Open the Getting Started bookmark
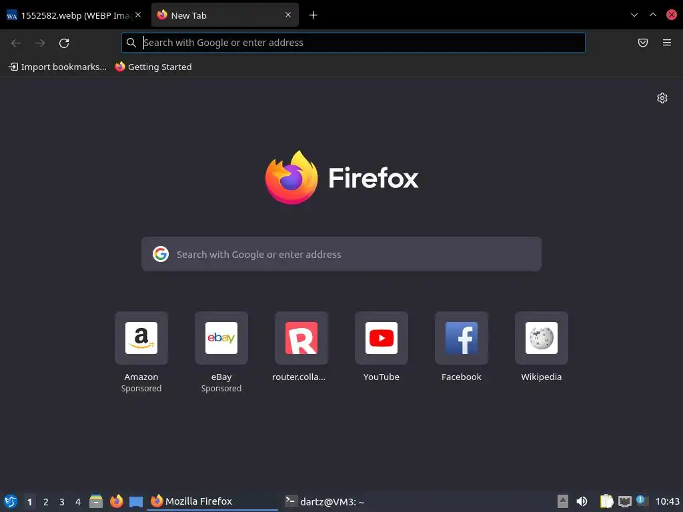 [153, 67]
